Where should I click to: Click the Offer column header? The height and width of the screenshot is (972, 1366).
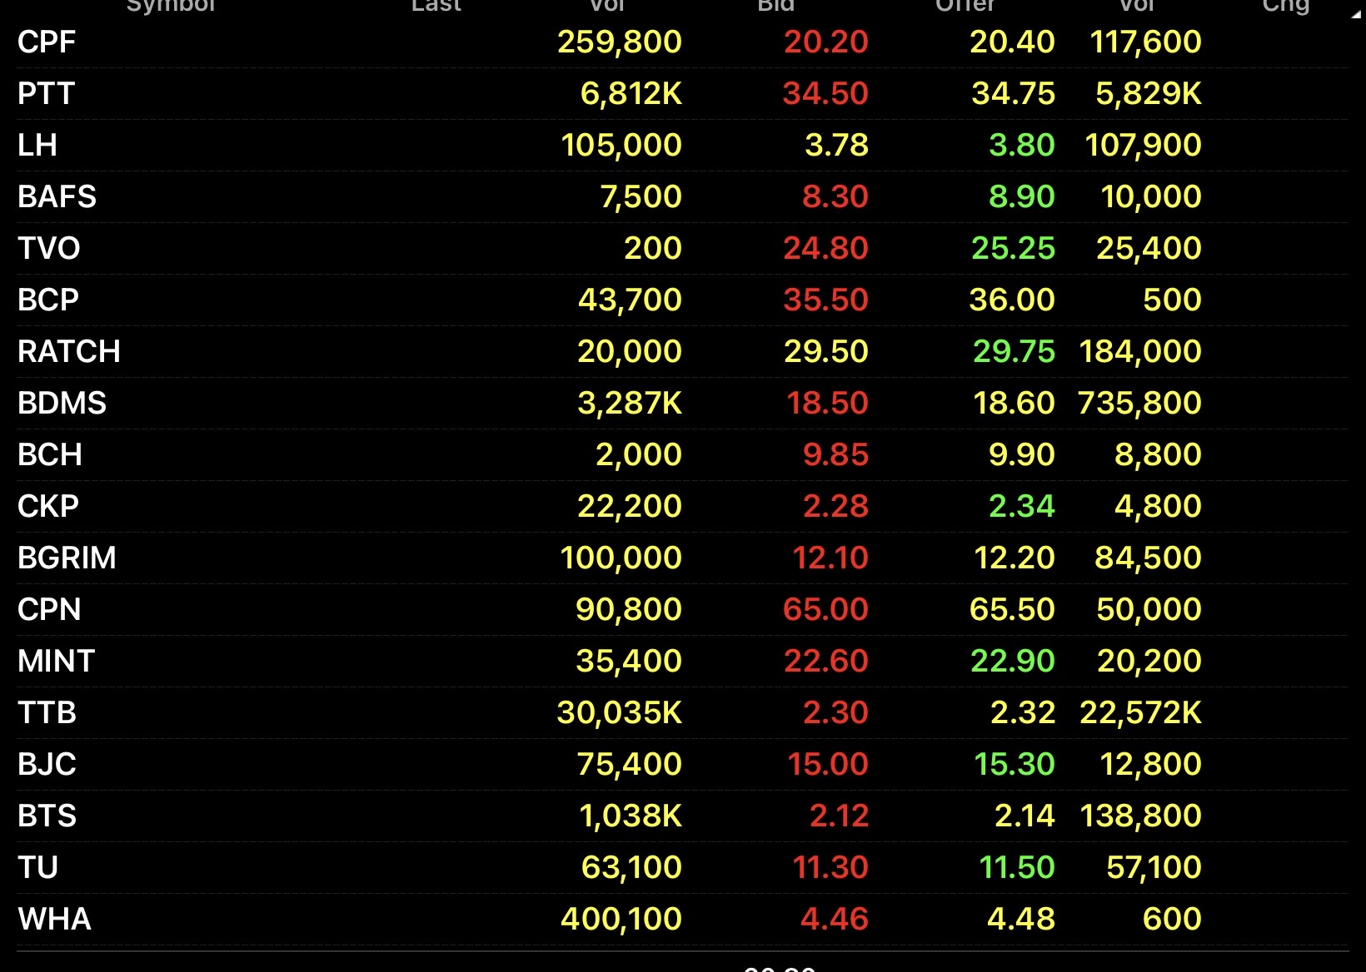pyautogui.click(x=965, y=6)
